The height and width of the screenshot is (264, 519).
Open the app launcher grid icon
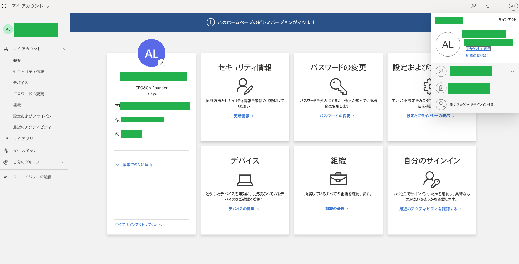[x=4, y=6]
